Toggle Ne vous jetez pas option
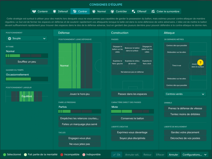 (x=79, y=144)
